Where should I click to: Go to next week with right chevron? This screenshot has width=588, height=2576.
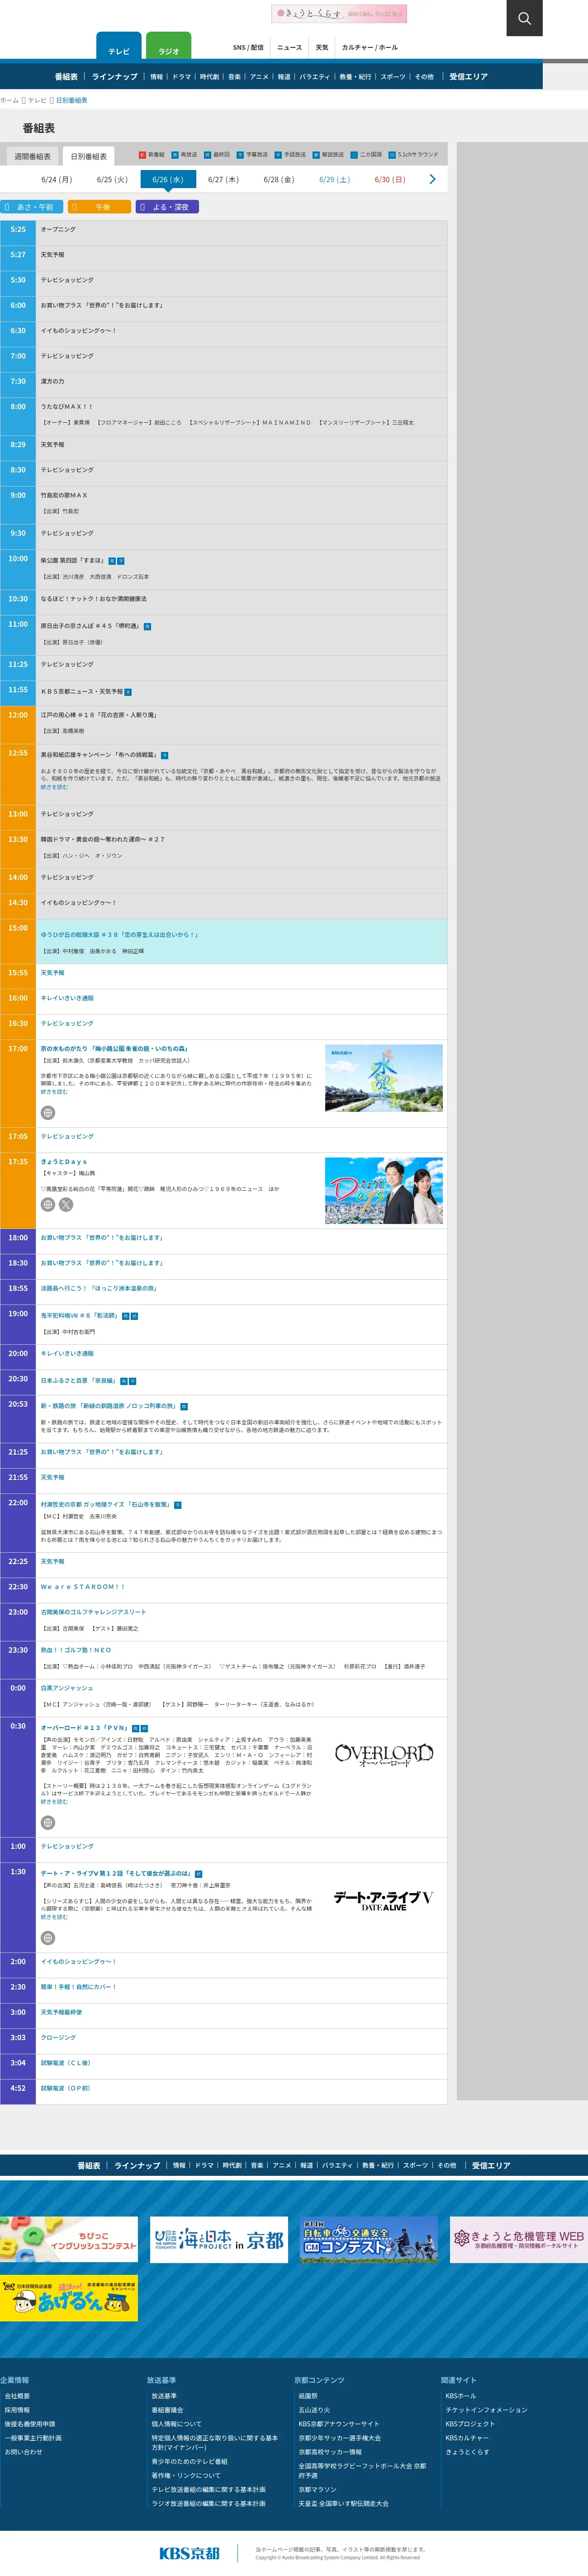point(432,179)
